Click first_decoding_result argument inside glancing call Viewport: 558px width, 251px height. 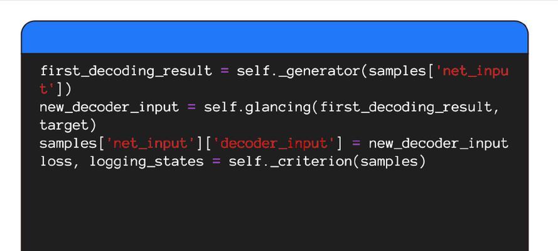pyautogui.click(x=405, y=107)
